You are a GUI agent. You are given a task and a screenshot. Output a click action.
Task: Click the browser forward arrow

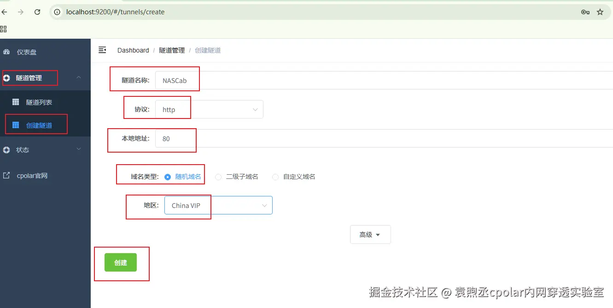21,12
